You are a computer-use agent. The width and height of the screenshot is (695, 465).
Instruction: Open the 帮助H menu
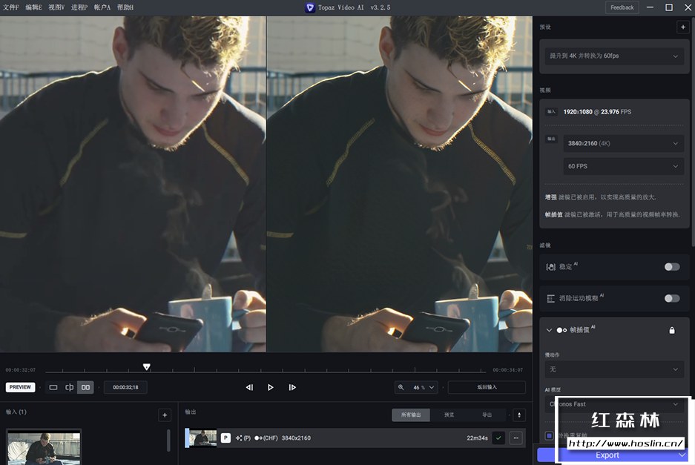coord(125,7)
